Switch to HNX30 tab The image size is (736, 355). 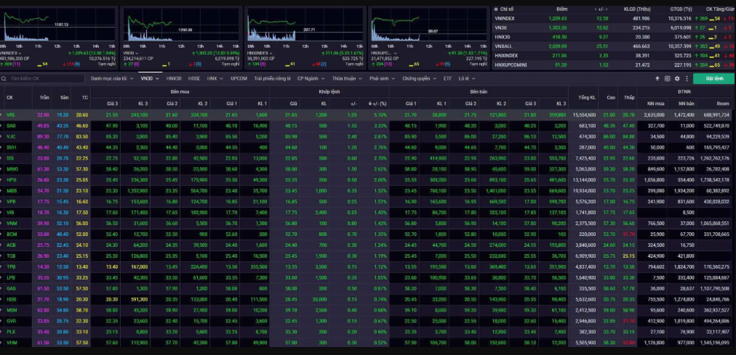[x=174, y=78]
